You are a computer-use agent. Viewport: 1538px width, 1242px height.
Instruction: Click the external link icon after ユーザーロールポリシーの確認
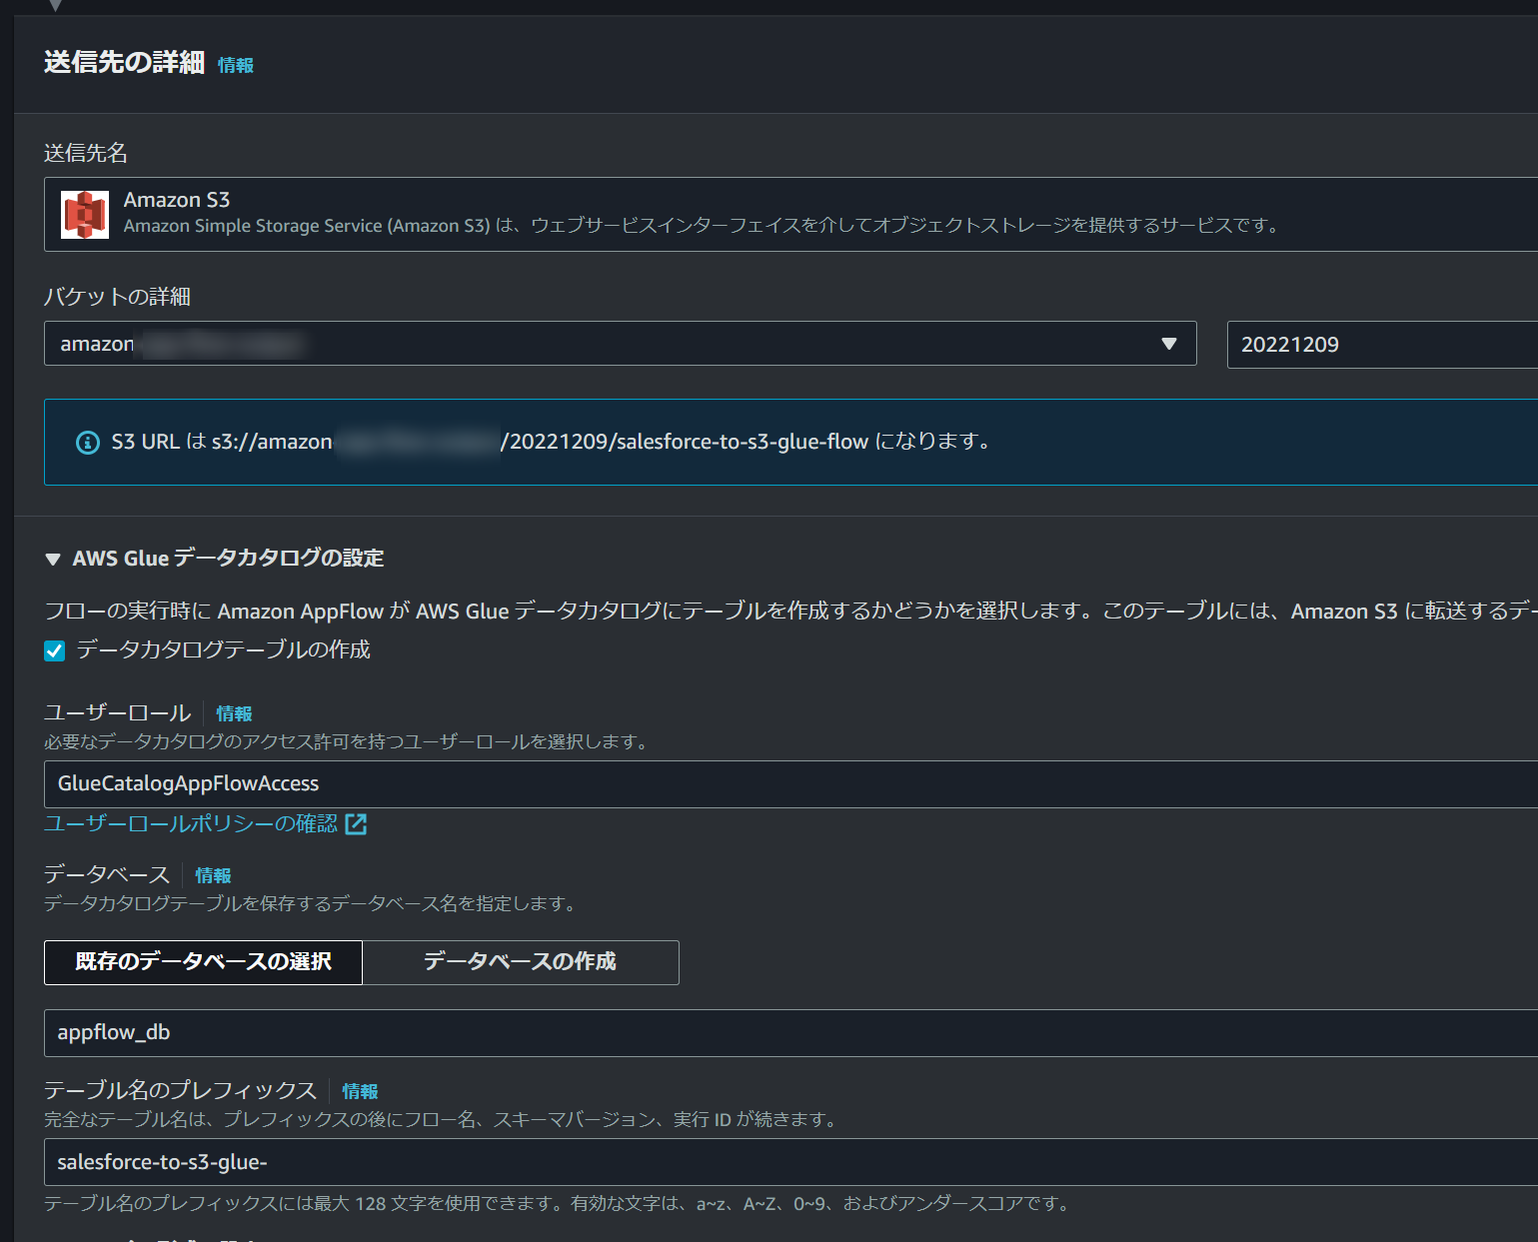click(x=356, y=823)
